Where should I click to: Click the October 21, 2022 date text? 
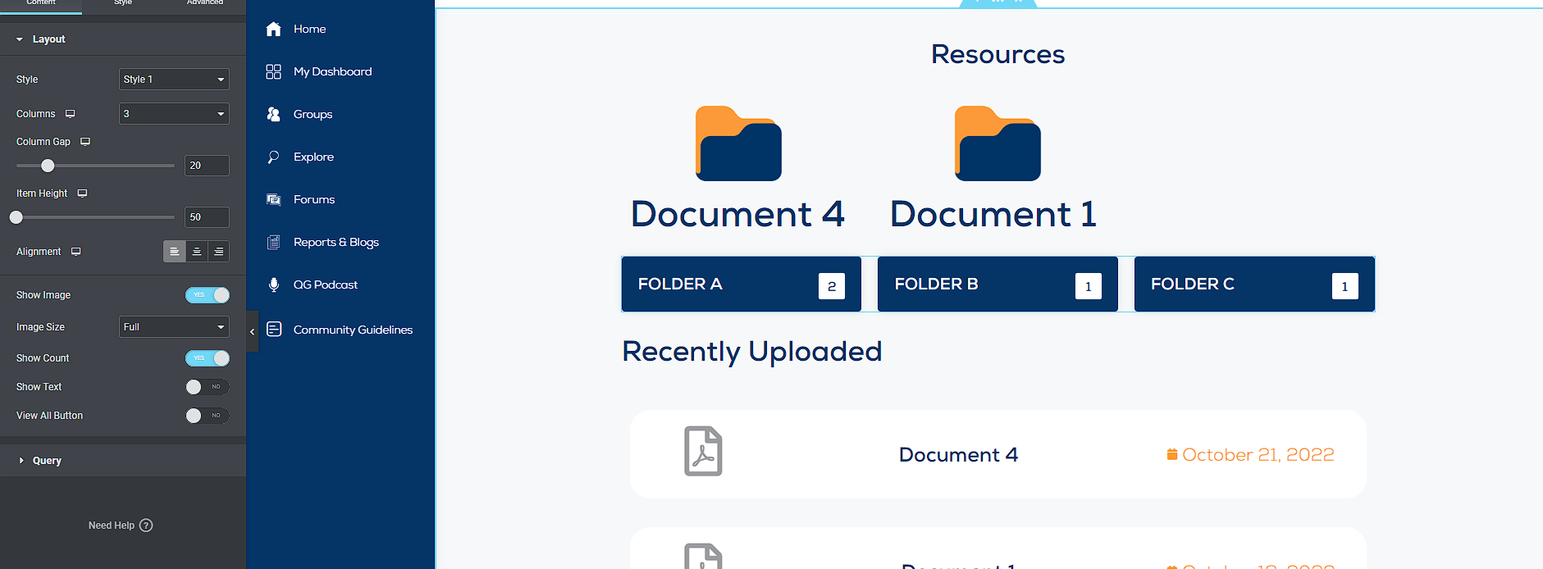pyautogui.click(x=1258, y=454)
